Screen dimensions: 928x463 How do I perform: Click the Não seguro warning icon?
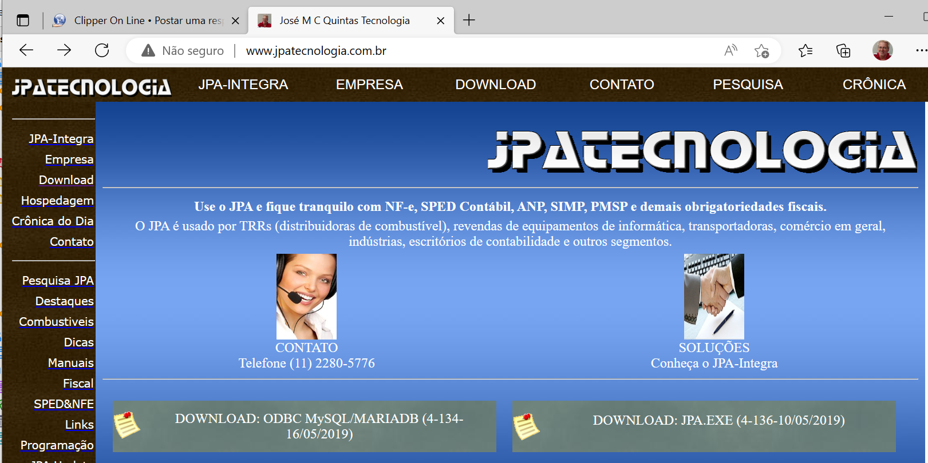[x=148, y=51]
